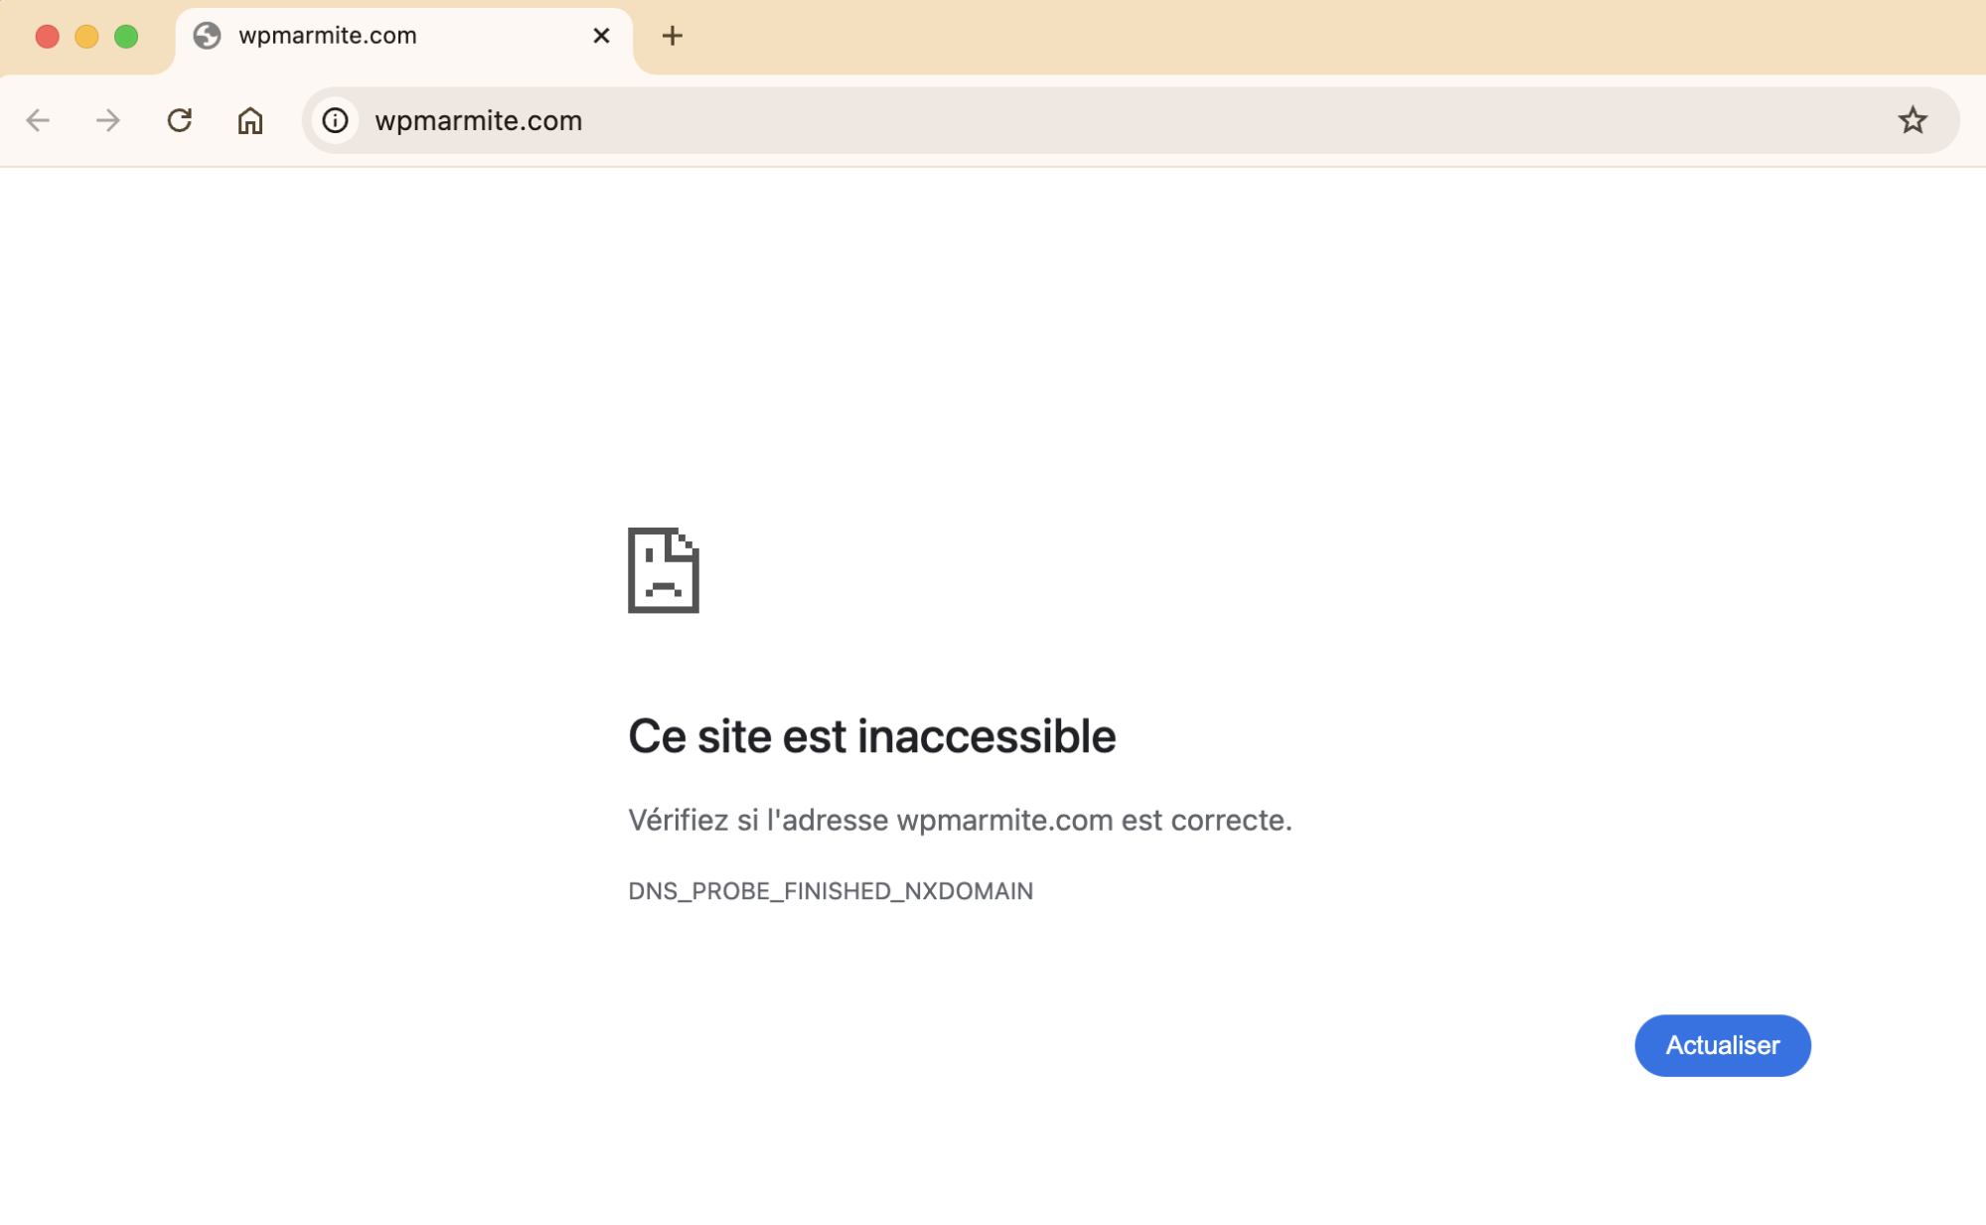
Task: Click the yellow minimize window button
Action: click(86, 37)
